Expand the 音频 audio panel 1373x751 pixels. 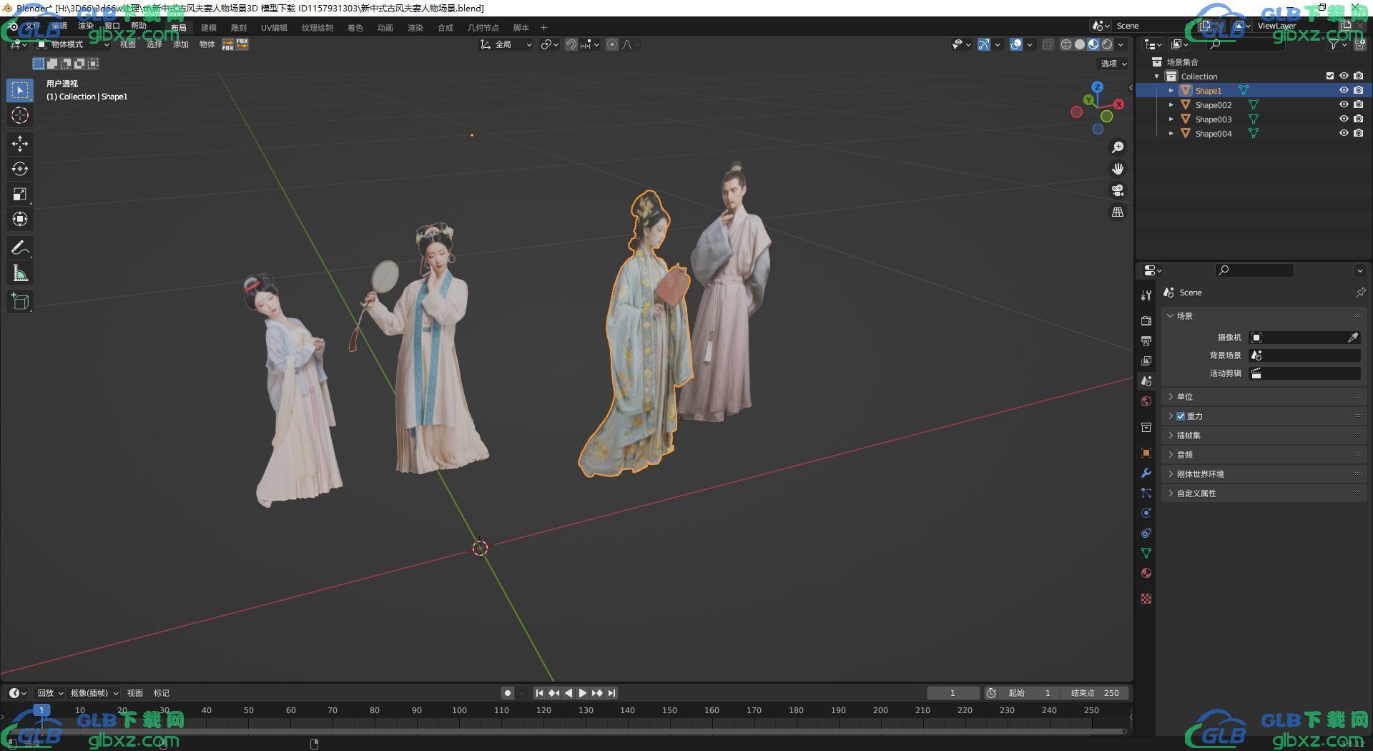click(x=1264, y=455)
